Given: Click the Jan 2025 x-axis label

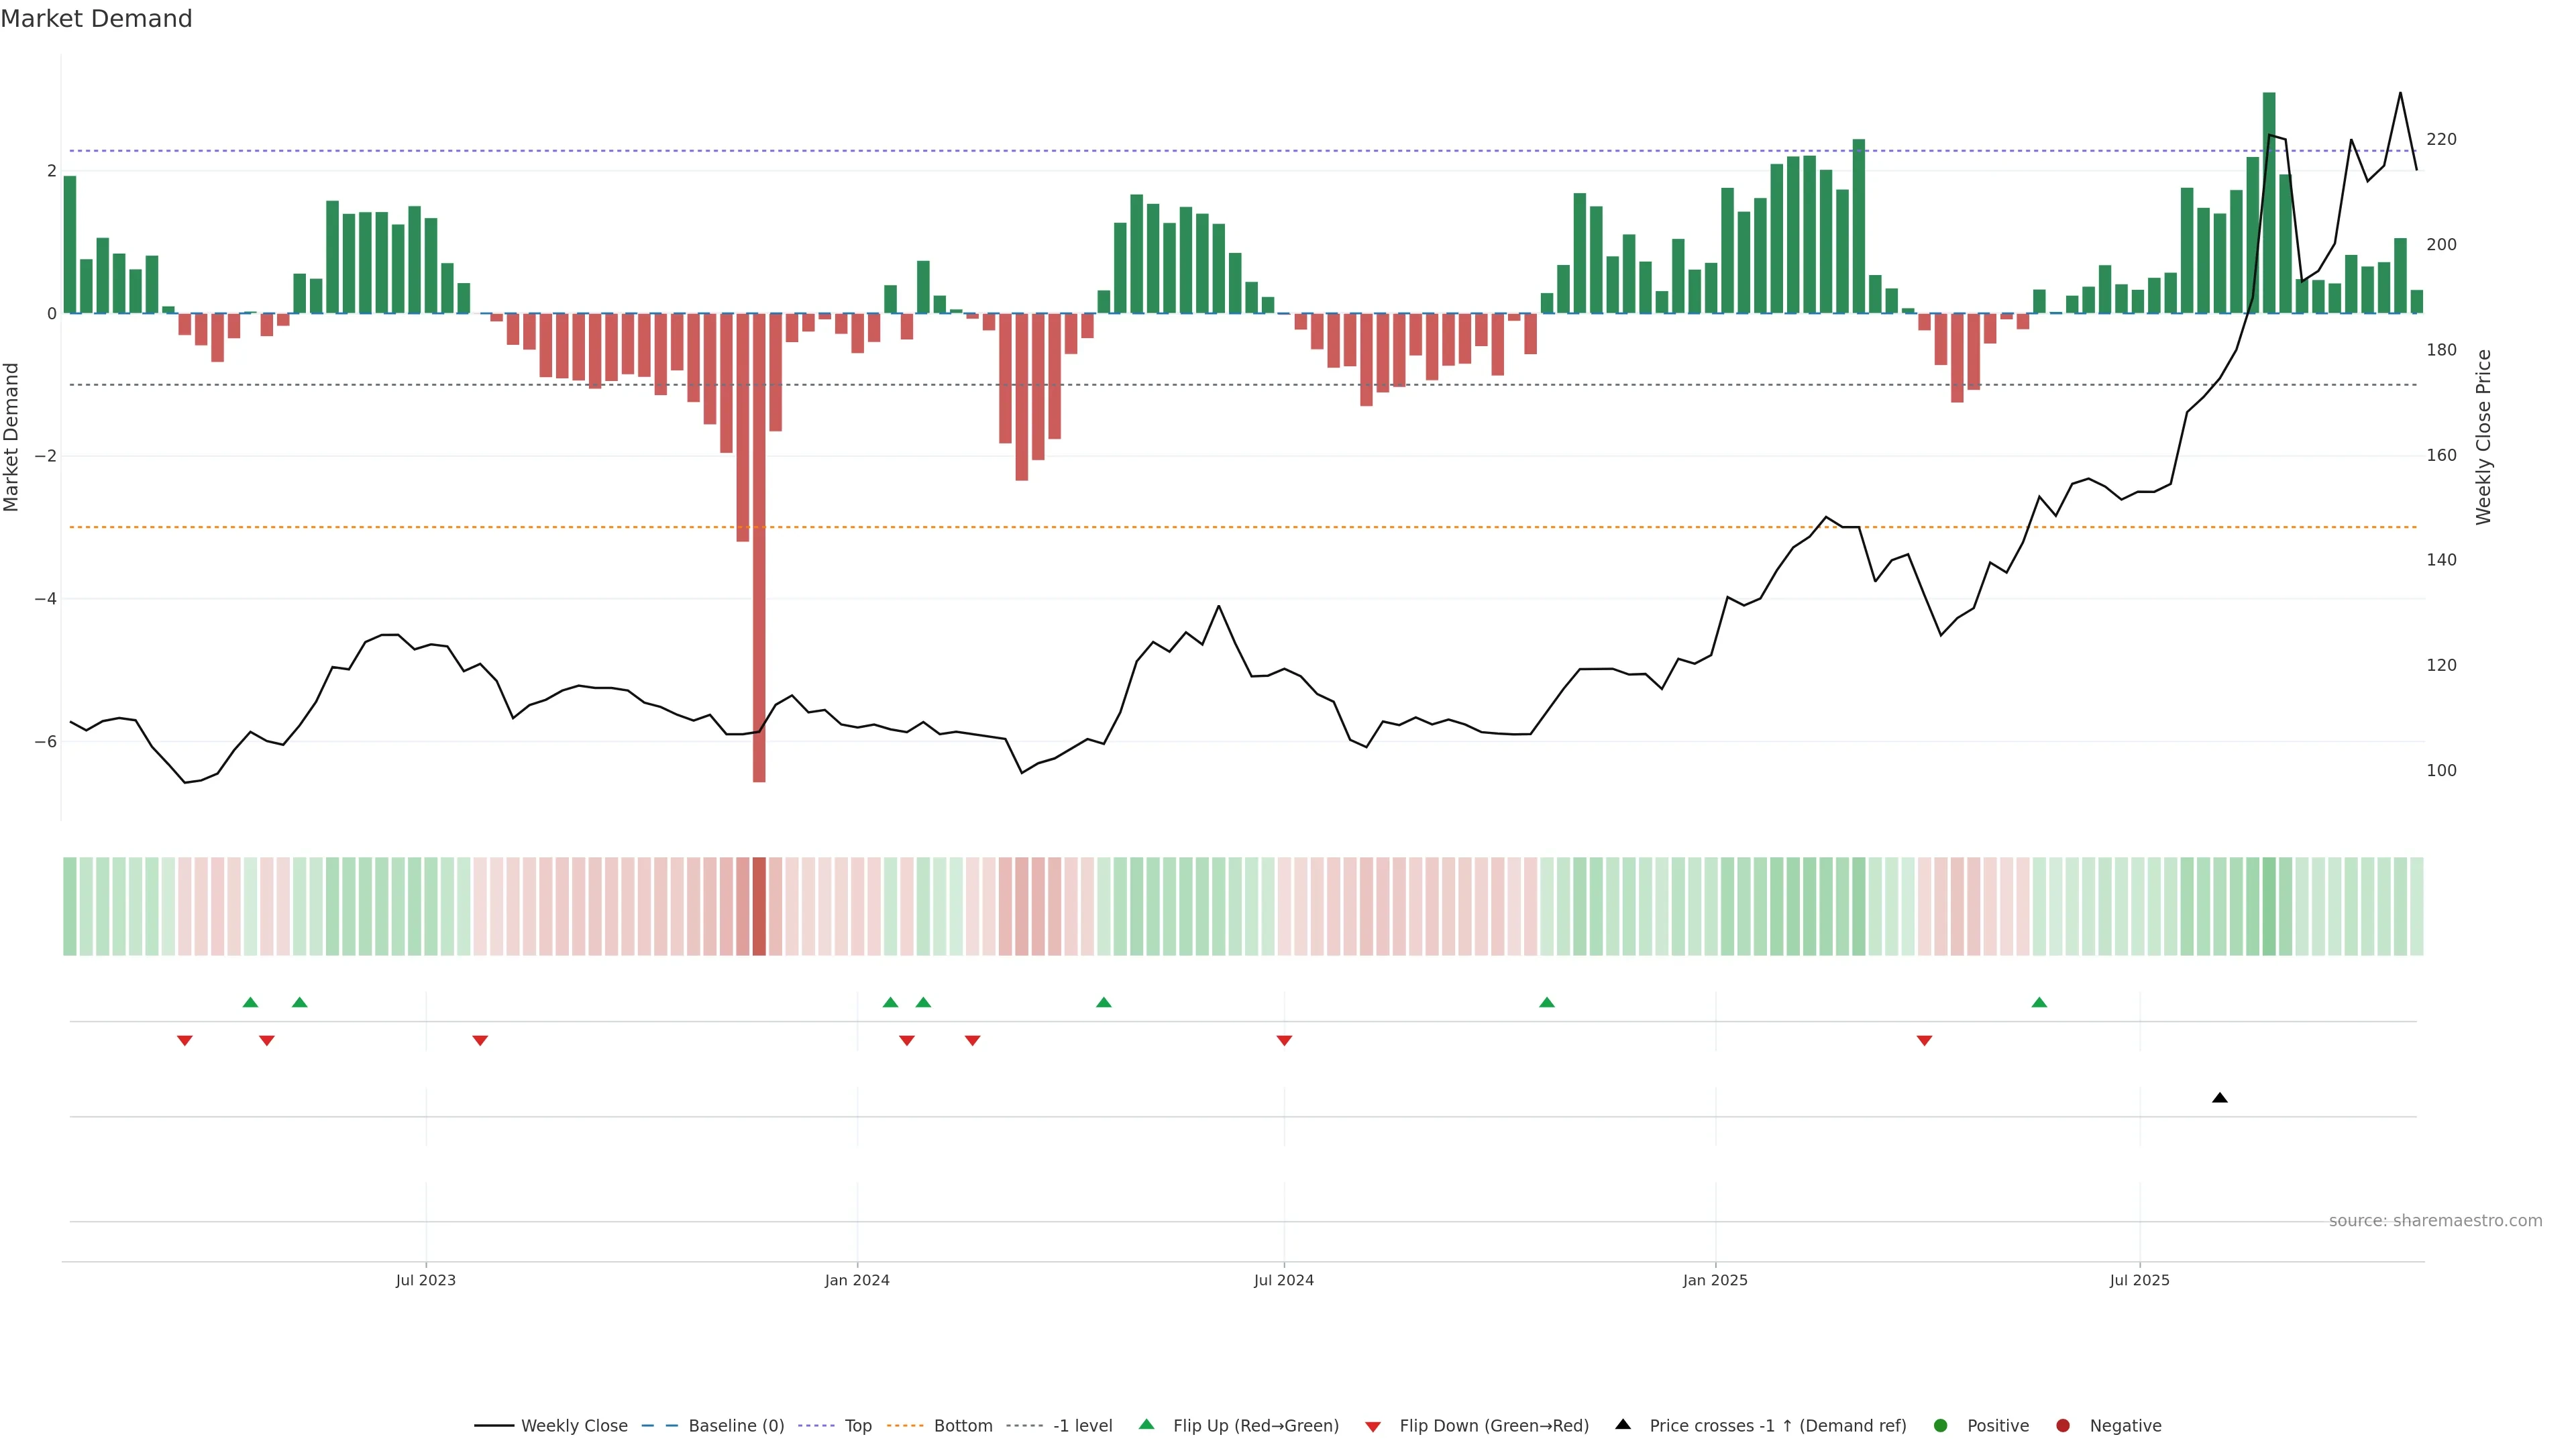Looking at the screenshot, I should point(1715,1280).
